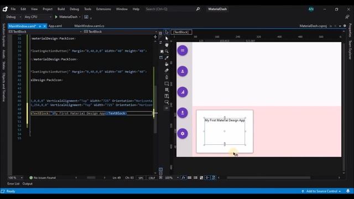This screenshot has width=354, height=199.
Task: Open the Tools menu
Action: pyautogui.click(x=87, y=9)
